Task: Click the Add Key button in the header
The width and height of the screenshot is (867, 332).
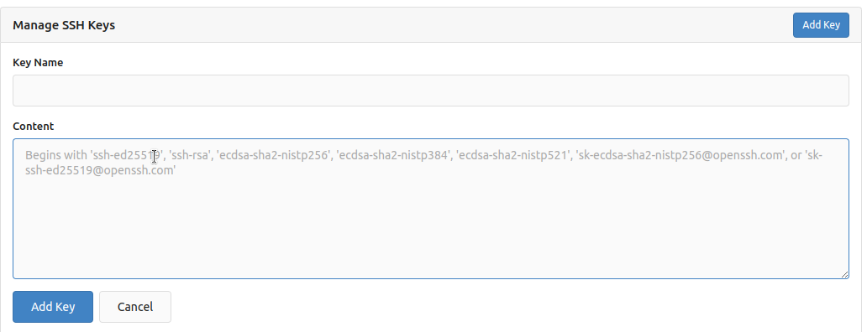Action: [x=821, y=25]
